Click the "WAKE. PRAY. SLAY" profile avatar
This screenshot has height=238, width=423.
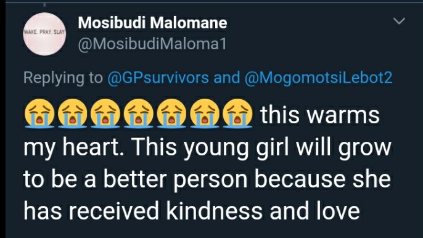click(x=44, y=34)
